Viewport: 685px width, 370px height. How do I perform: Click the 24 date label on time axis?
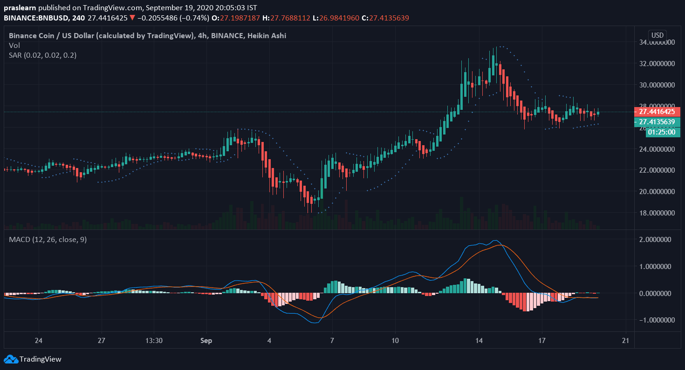39,341
